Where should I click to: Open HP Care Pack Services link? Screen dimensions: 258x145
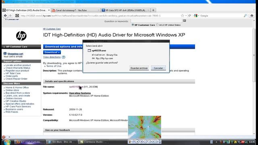tap(18, 106)
